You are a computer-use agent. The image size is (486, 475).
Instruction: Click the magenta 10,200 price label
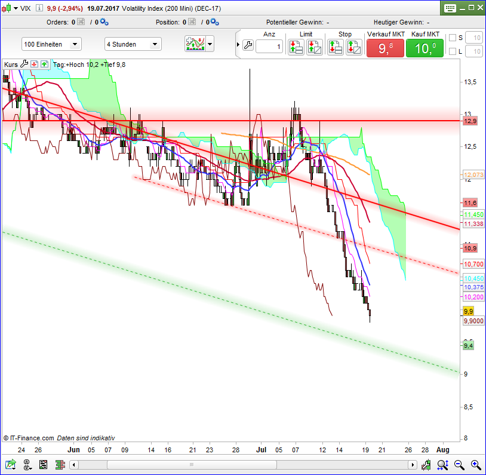(x=473, y=297)
